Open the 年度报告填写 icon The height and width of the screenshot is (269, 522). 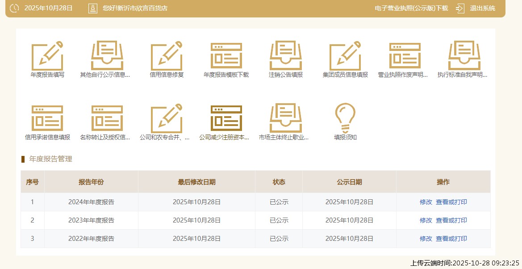click(47, 56)
